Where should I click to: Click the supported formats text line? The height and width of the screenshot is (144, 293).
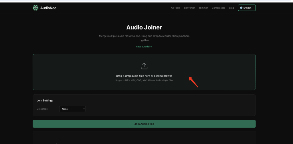tap(144, 80)
